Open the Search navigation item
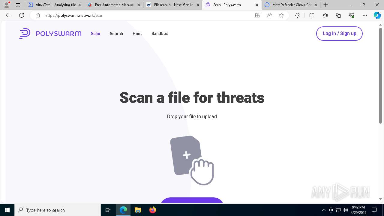384x216 pixels. point(116,34)
